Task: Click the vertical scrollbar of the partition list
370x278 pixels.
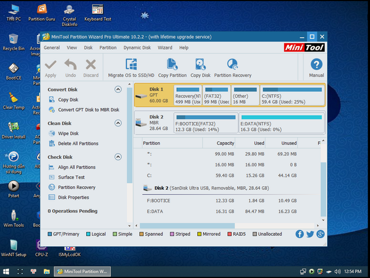Action: coord(323,189)
